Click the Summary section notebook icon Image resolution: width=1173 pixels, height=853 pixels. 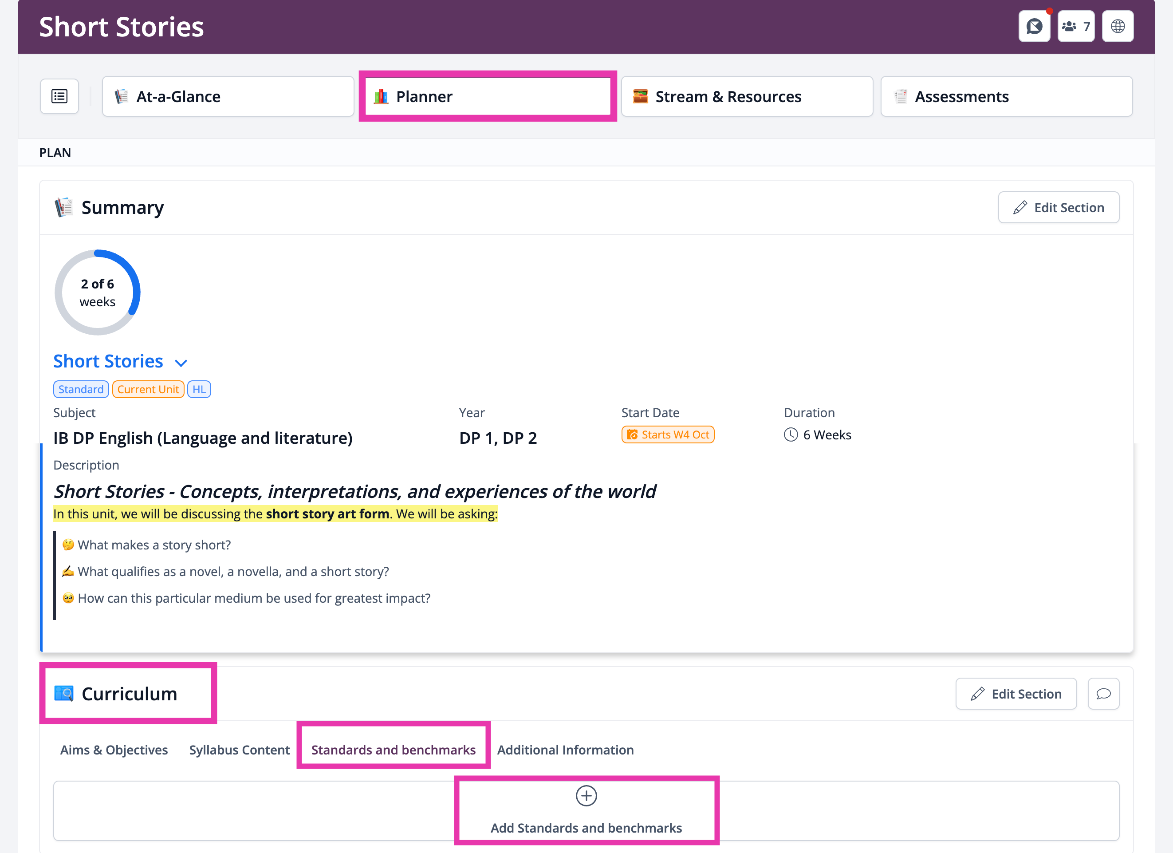point(63,207)
